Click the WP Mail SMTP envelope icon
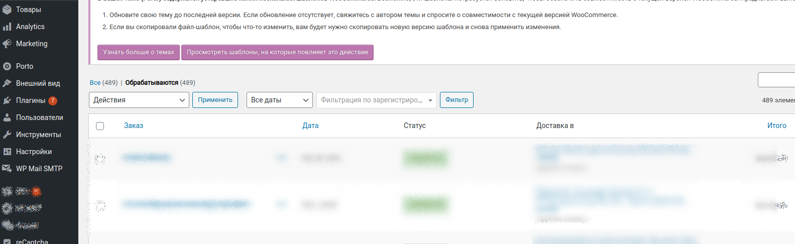 point(7,169)
